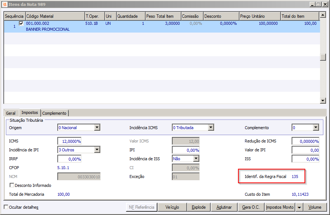Image resolution: width=330 pixels, height=215 pixels.
Task: Click the Volume button
Action: 315,207
